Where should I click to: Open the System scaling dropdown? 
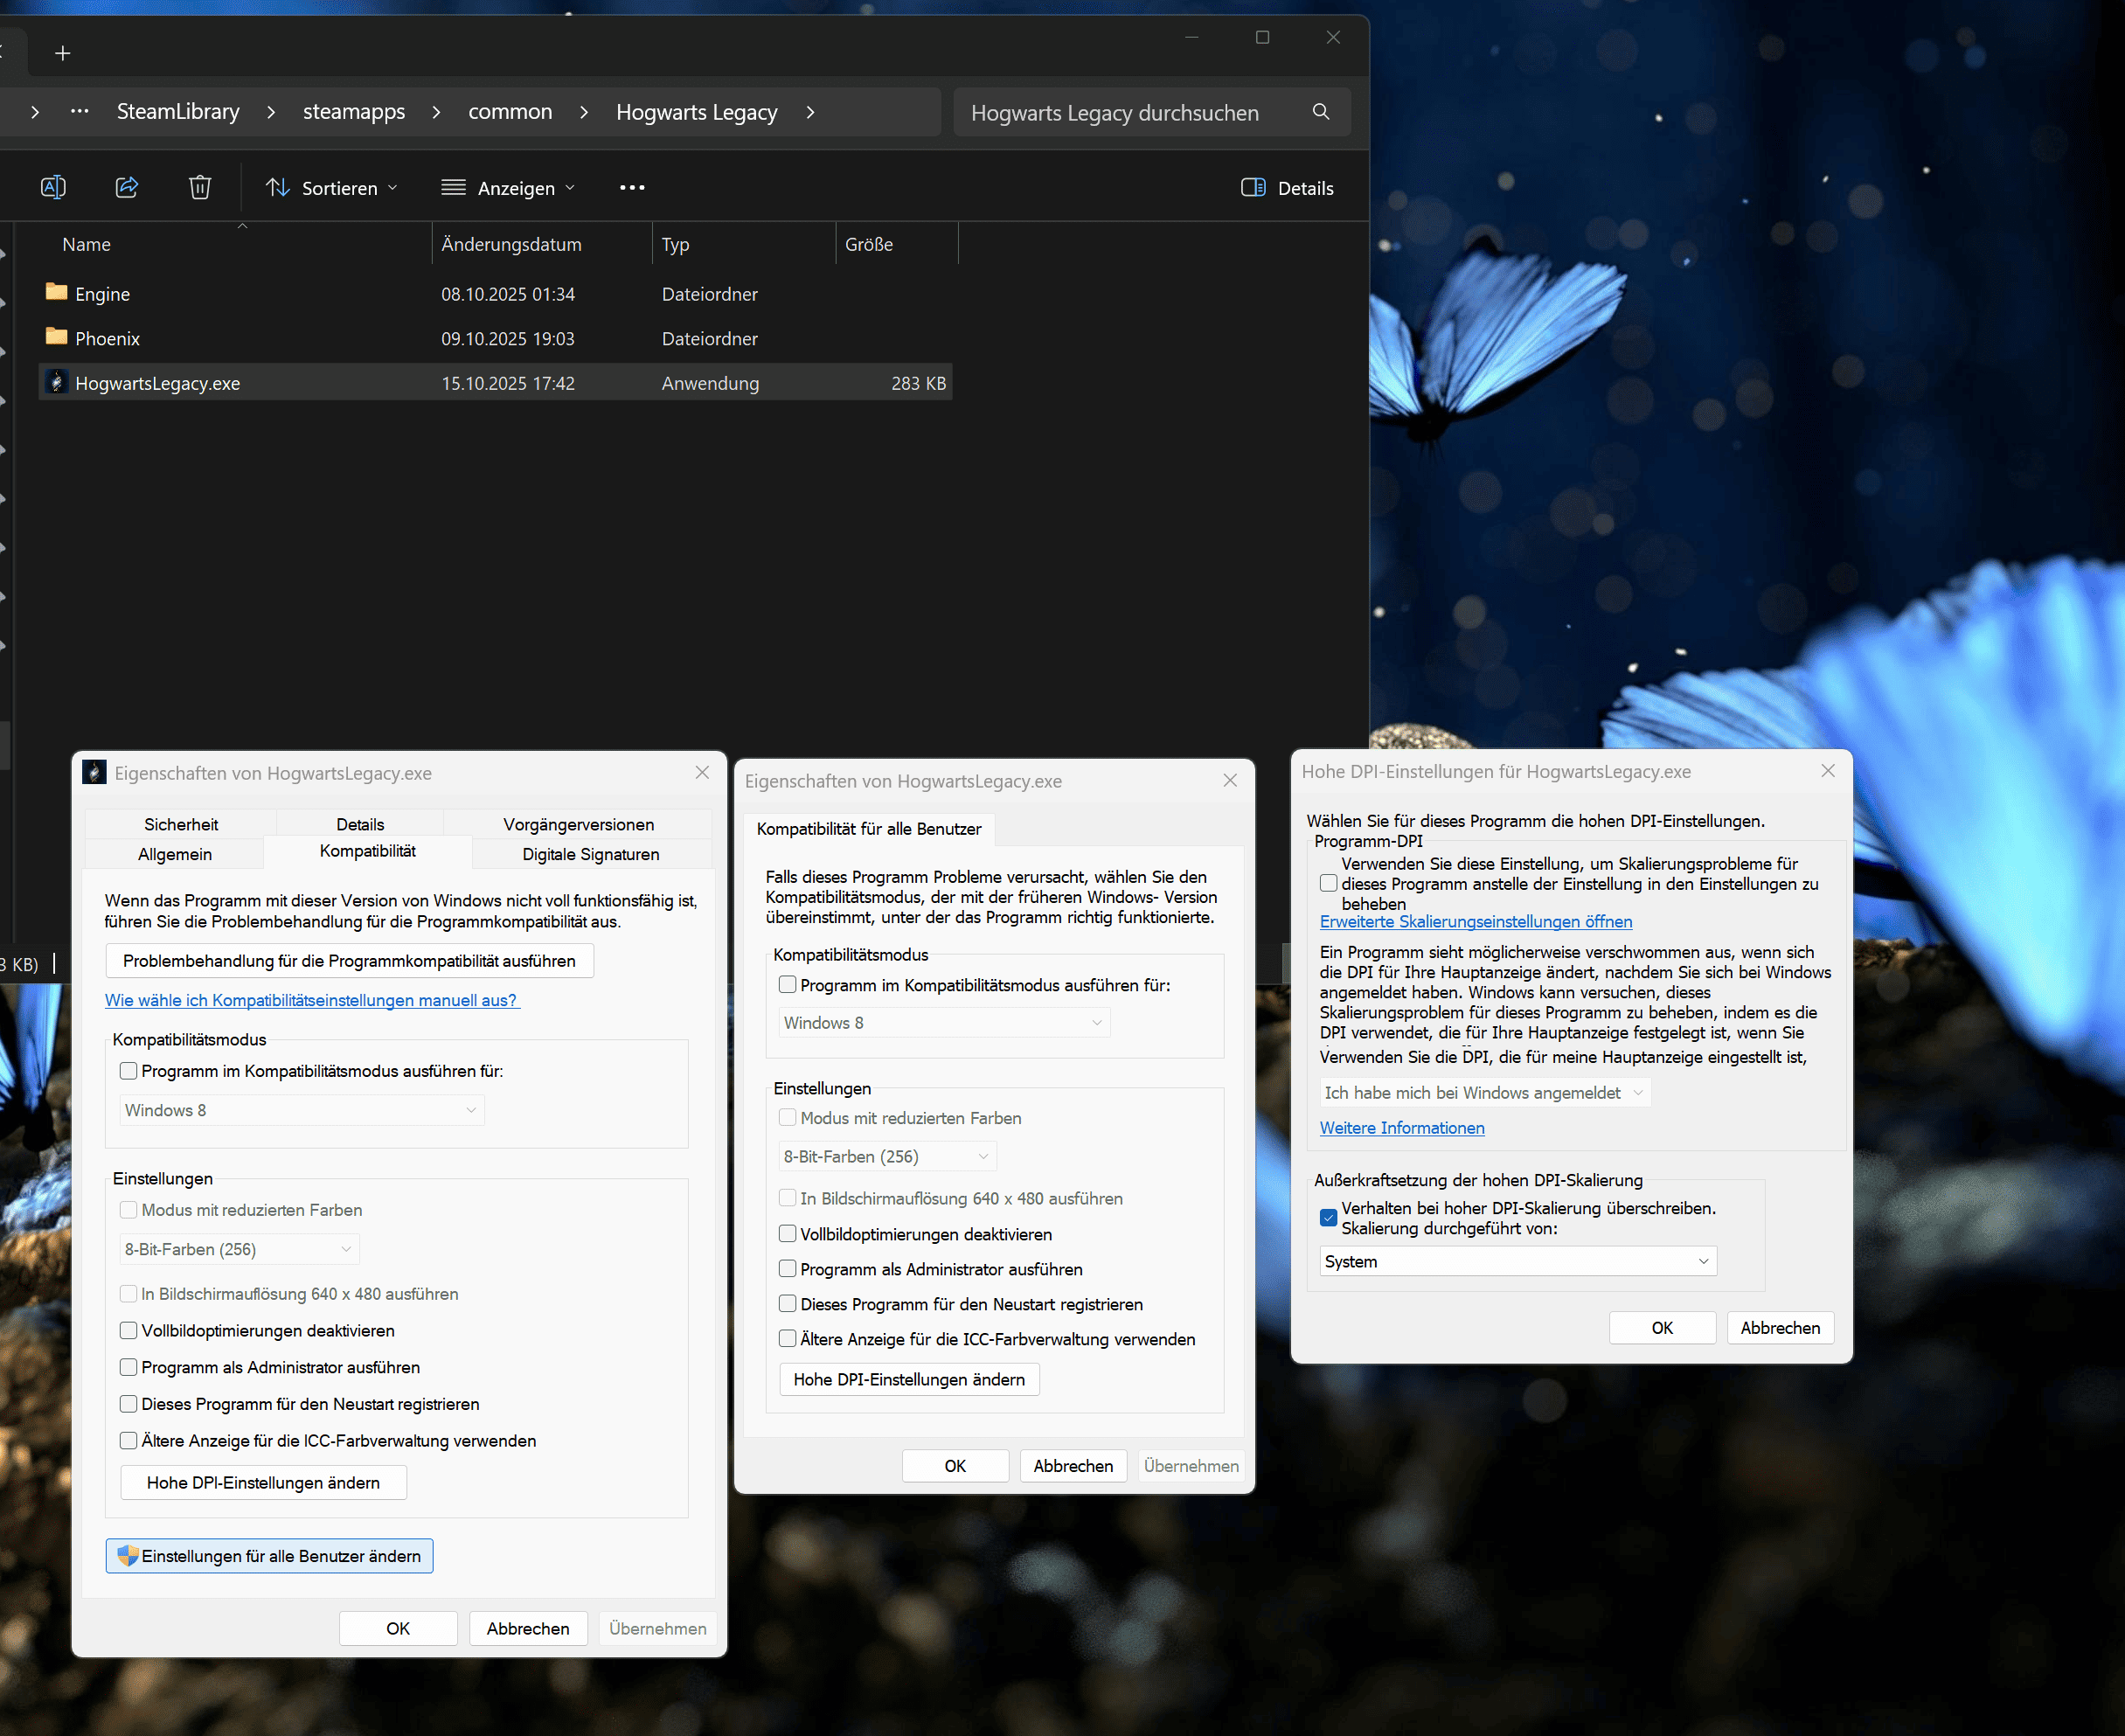[x=1517, y=1261]
